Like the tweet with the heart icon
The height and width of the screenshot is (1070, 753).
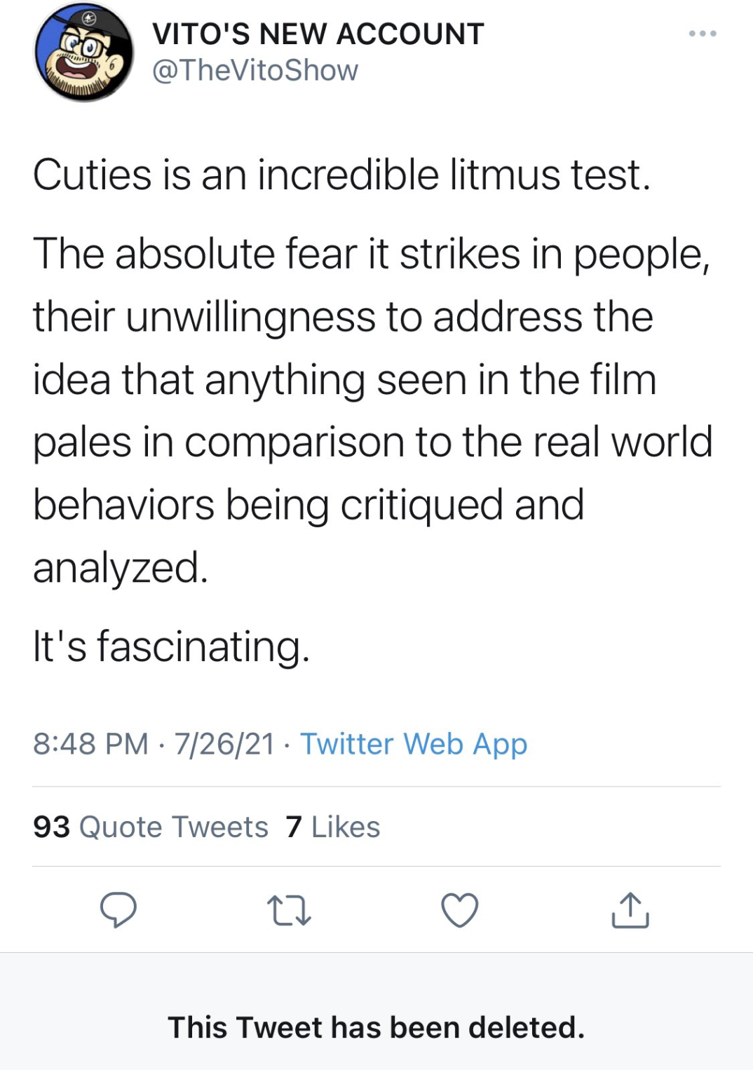pyautogui.click(x=460, y=910)
